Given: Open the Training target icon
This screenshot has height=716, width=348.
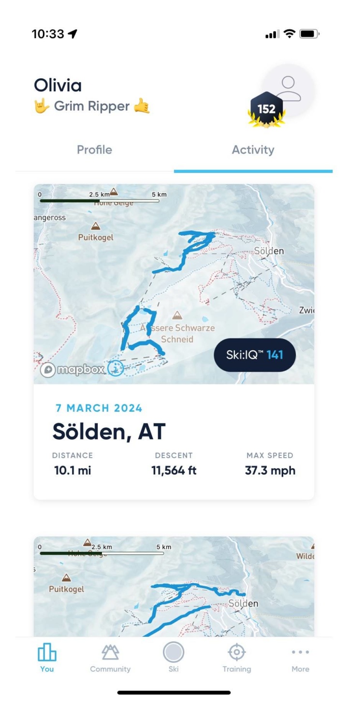Looking at the screenshot, I should point(236,653).
